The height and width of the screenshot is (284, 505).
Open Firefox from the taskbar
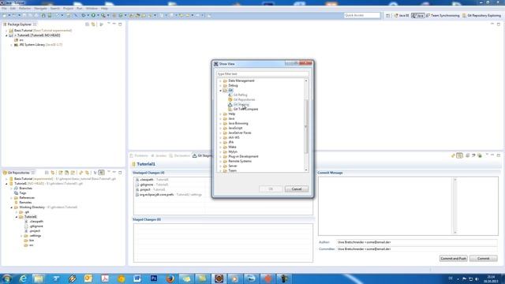[170, 278]
